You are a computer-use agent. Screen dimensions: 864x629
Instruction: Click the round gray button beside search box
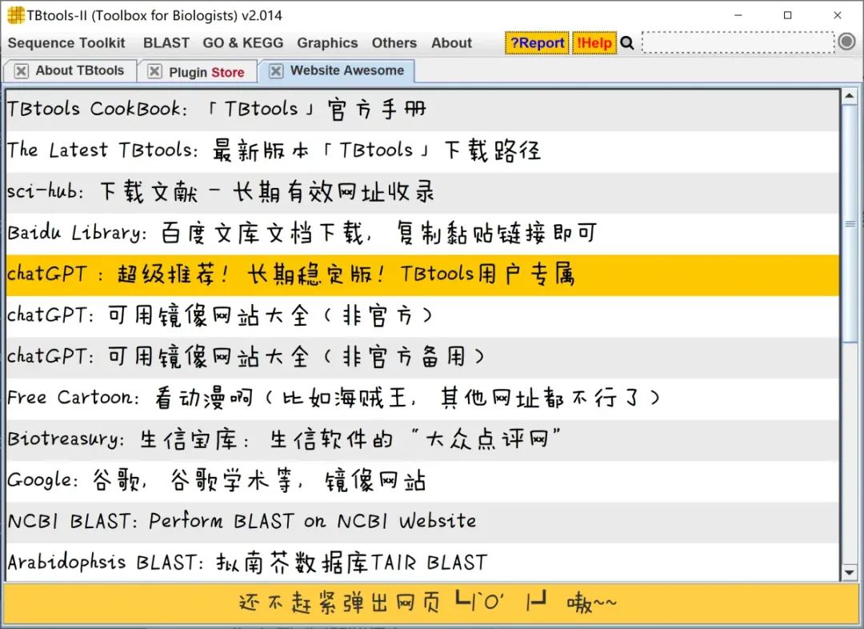(847, 42)
